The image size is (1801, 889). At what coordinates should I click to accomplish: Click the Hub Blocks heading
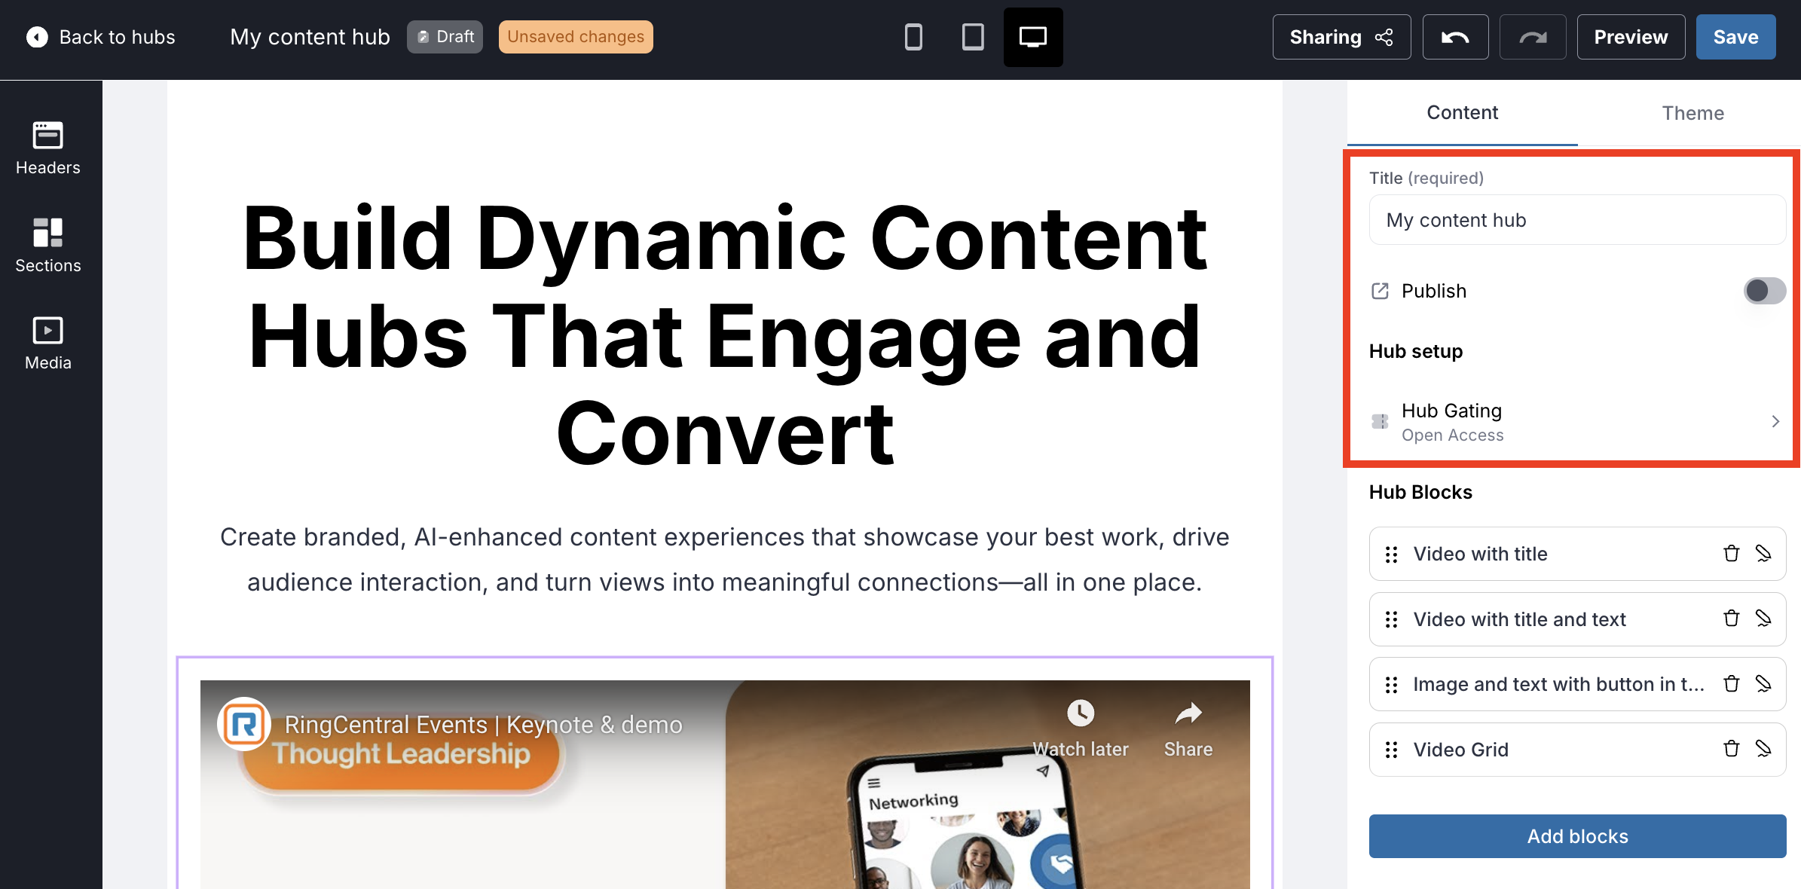click(1420, 492)
